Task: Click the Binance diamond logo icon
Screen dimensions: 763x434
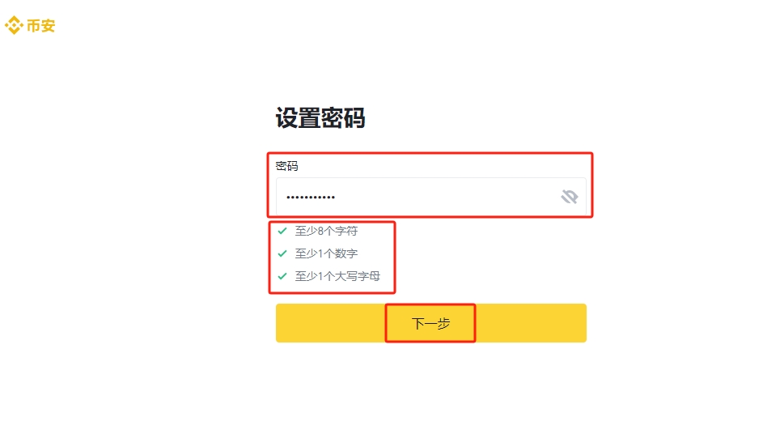Action: point(14,25)
